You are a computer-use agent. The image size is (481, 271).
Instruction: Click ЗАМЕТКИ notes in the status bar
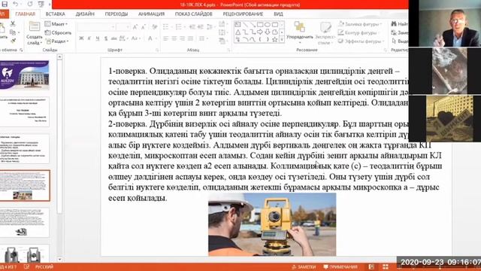(x=304, y=267)
